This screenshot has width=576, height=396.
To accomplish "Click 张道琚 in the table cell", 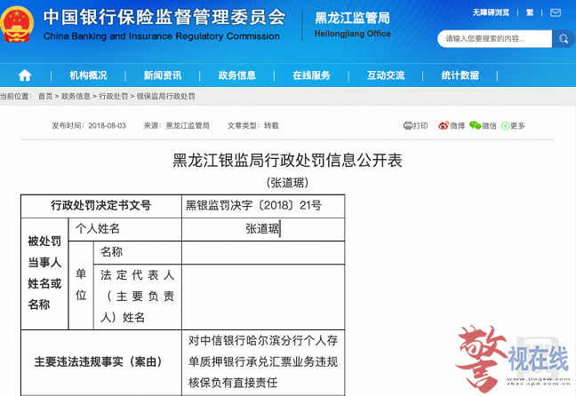I will pos(262,229).
